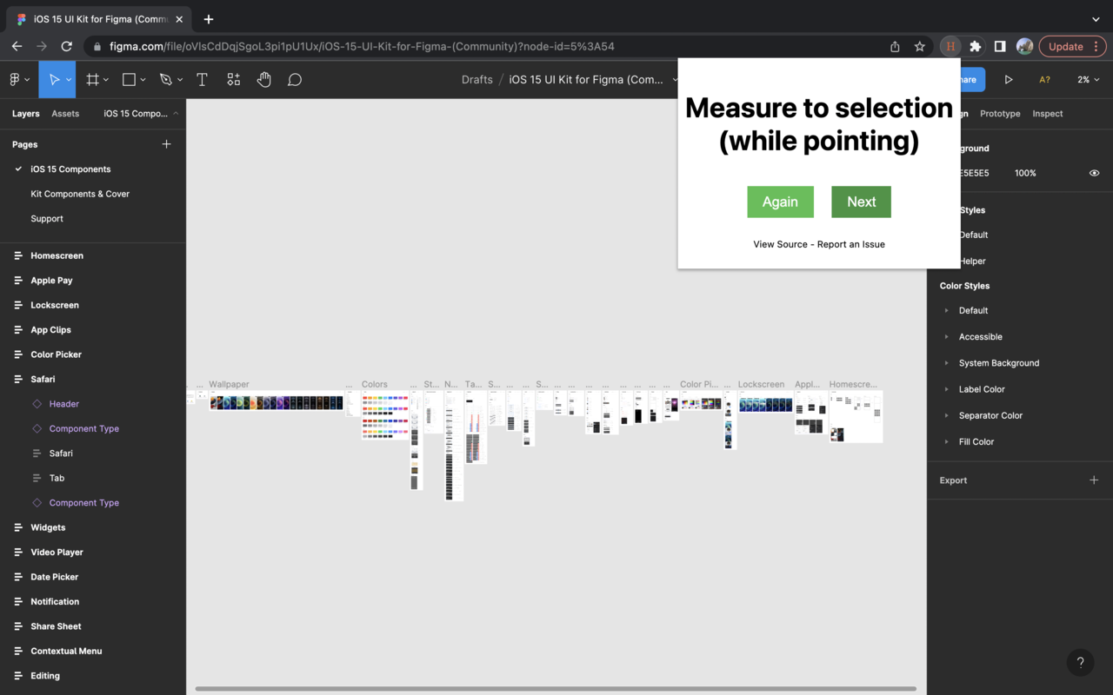Open the Pen tools dropdown arrow
Viewport: 1113px width, 695px height.
180,80
